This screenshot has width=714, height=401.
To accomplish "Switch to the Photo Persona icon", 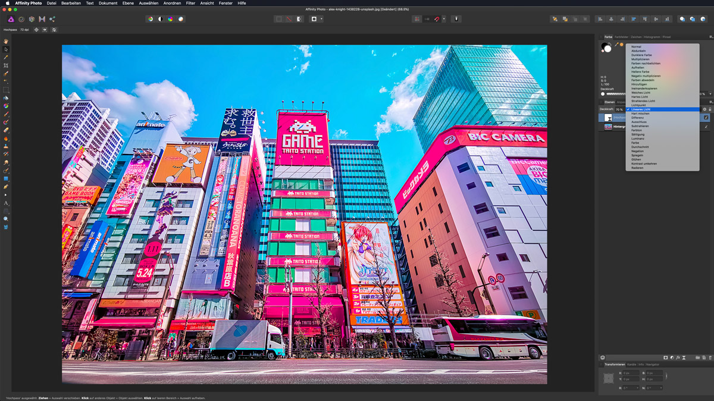I will coord(11,19).
